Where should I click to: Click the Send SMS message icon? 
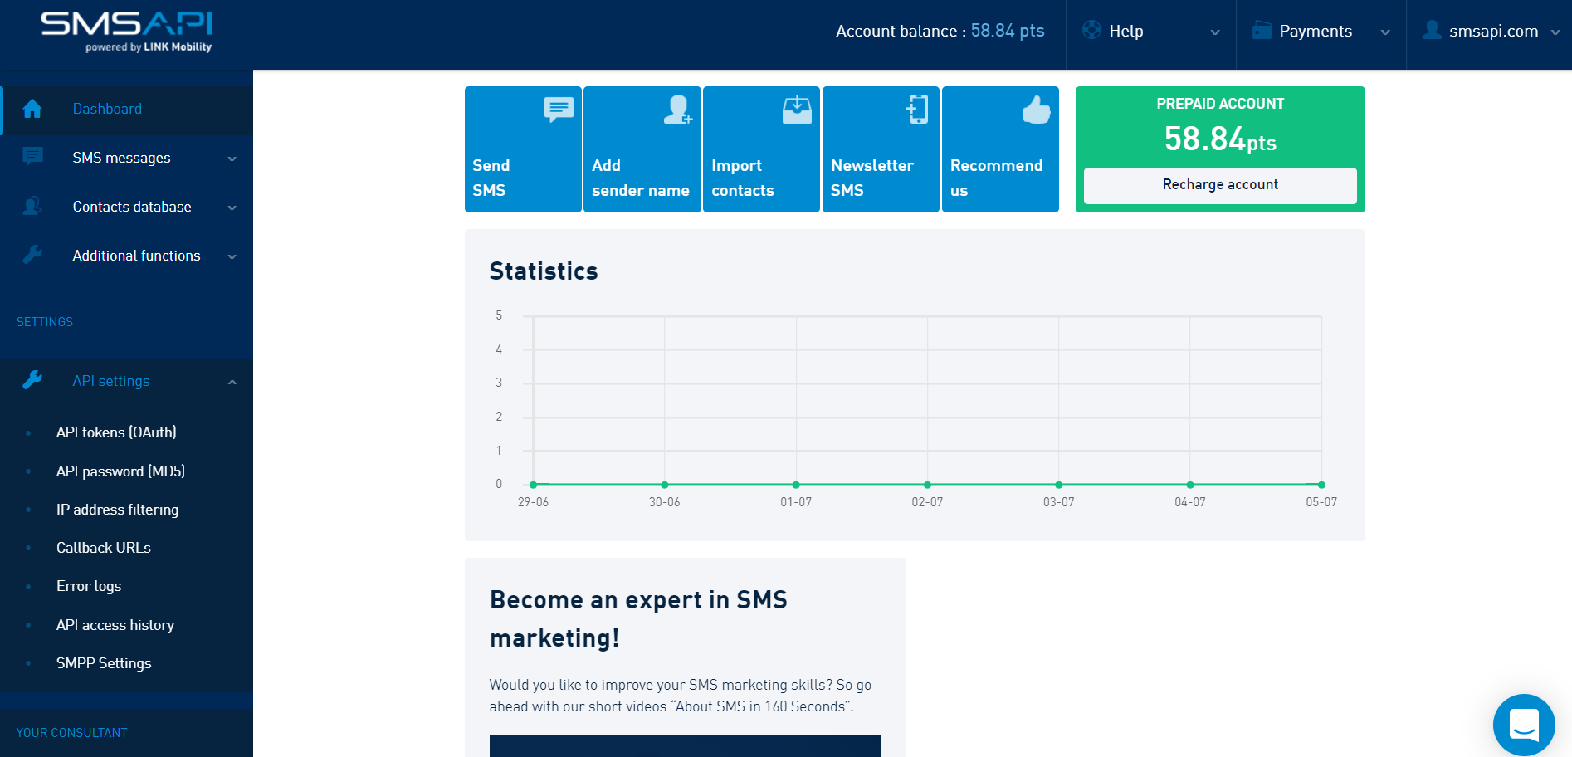coord(559,110)
